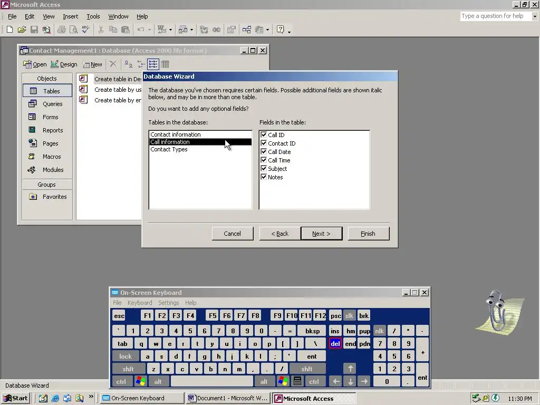Open the Type a question dropdown arrow
Screen dimensions: 540x405
tap(535, 16)
